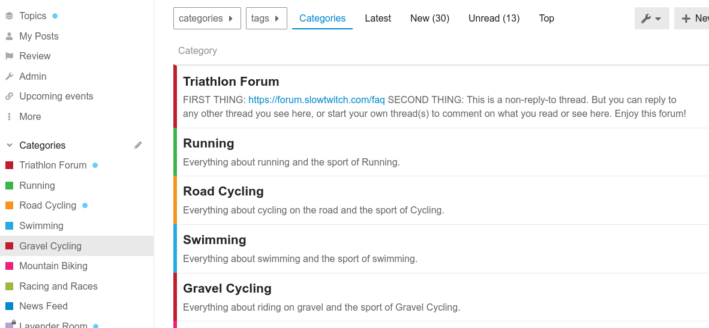709x328 pixels.
Task: Click the blue Swimming color square in sidebar
Action: click(9, 225)
